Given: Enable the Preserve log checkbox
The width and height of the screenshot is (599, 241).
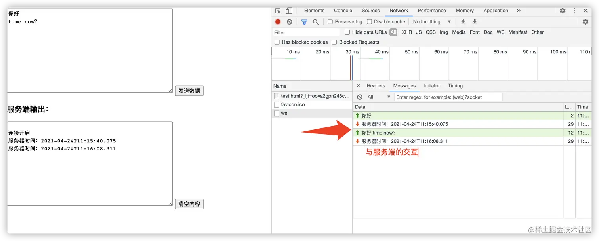Looking at the screenshot, I should (330, 22).
